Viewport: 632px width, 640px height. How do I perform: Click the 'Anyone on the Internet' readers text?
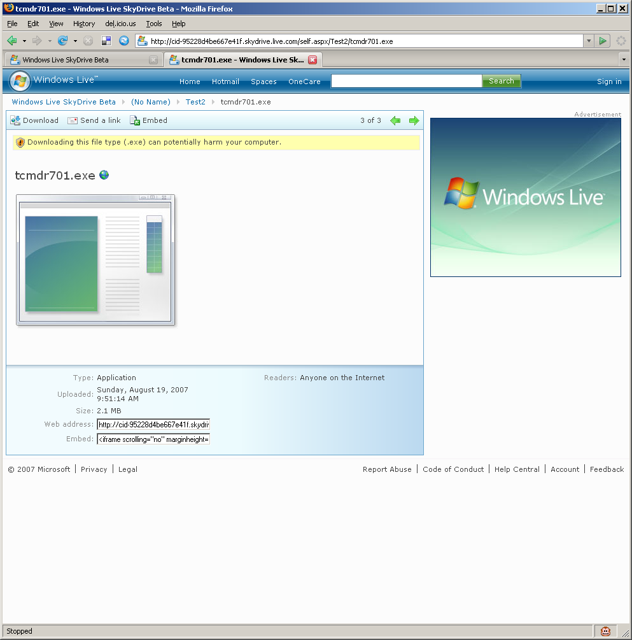pyautogui.click(x=342, y=378)
